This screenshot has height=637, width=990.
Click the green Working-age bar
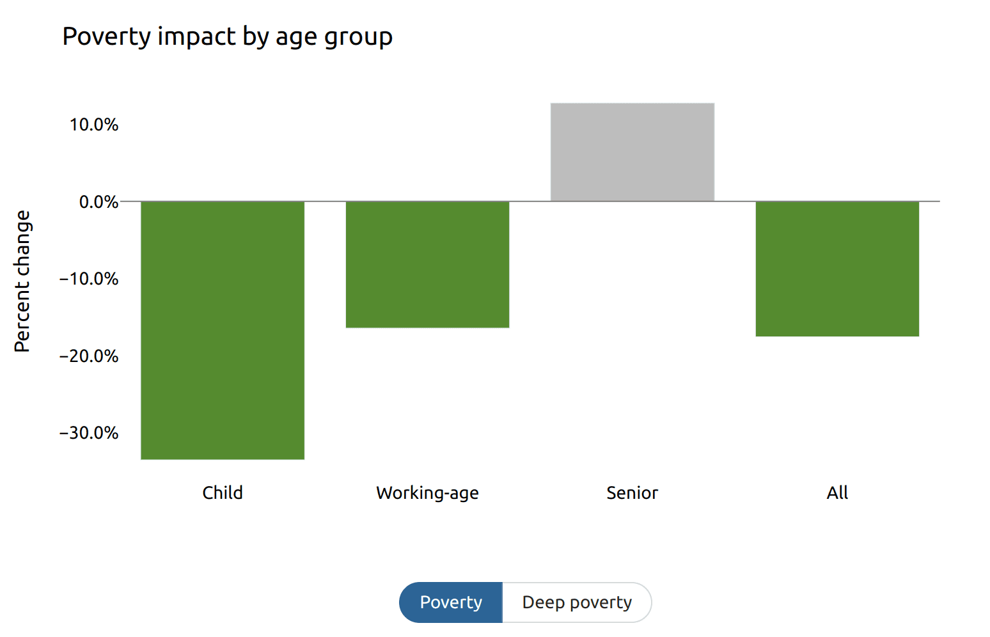(427, 264)
